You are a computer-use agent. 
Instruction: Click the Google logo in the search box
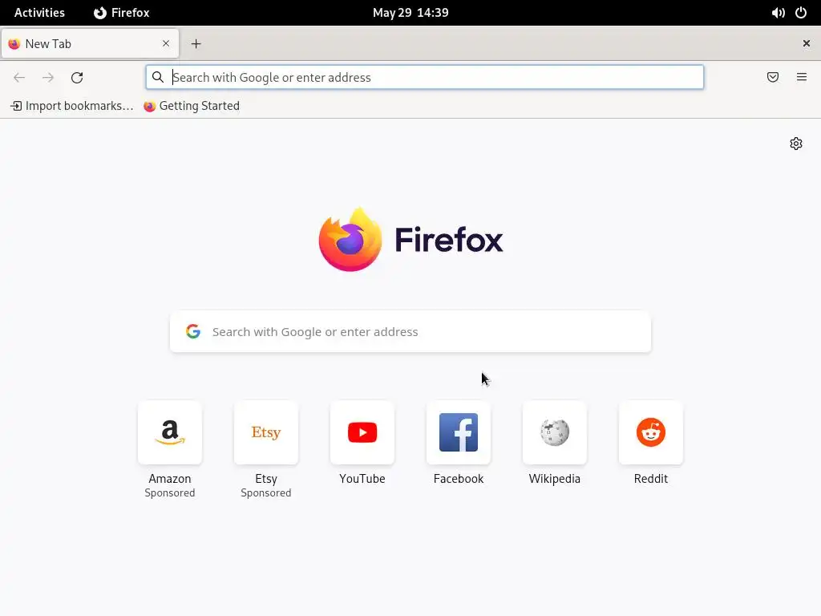[x=193, y=331]
